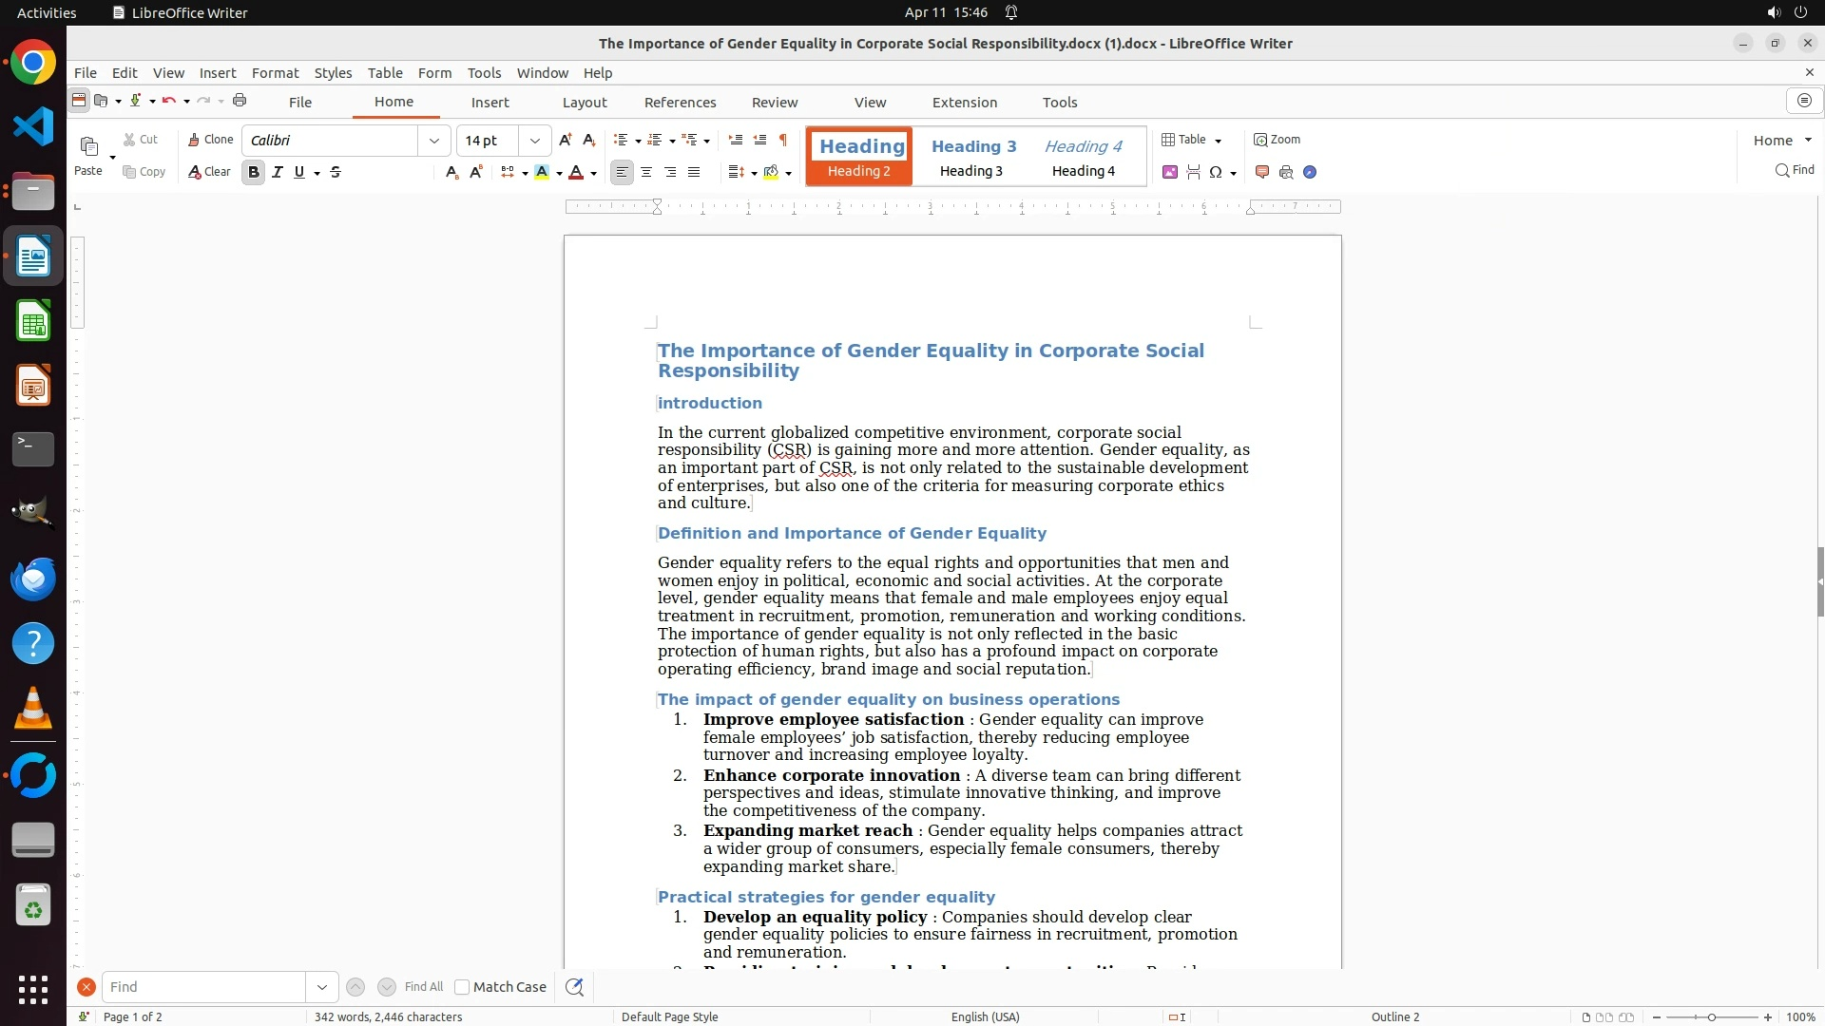The height and width of the screenshot is (1026, 1825).
Task: Enable Match Case checkbox
Action: pos(462,987)
